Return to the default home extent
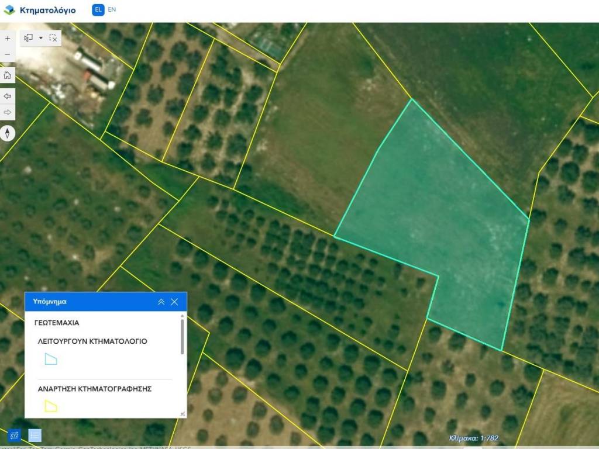 pos(8,75)
